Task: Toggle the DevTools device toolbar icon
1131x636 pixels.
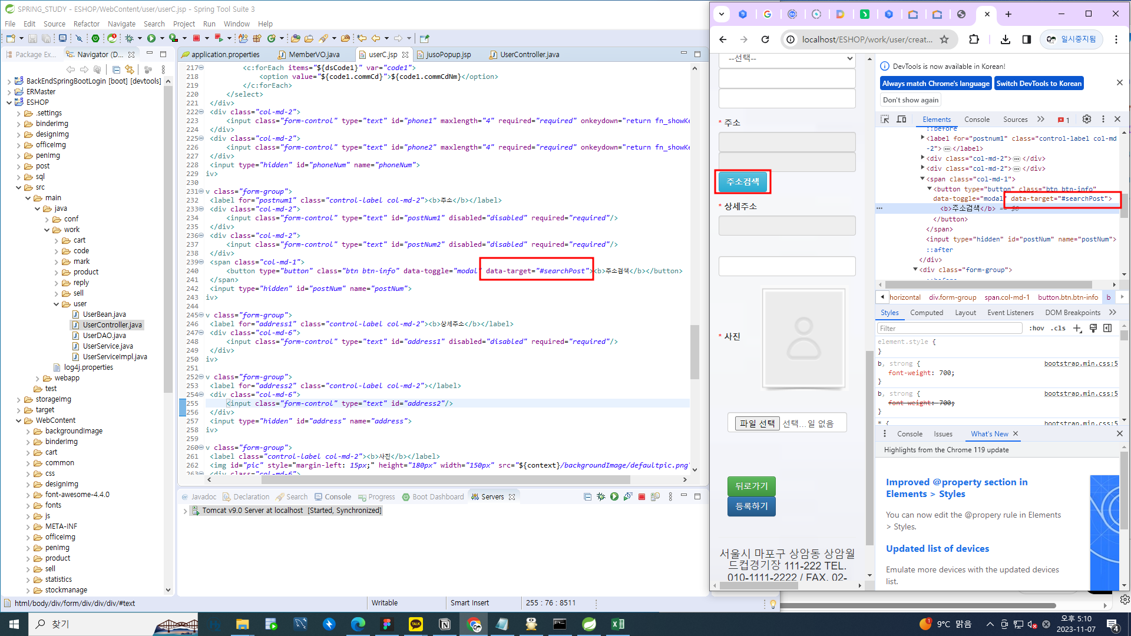Action: (x=901, y=119)
